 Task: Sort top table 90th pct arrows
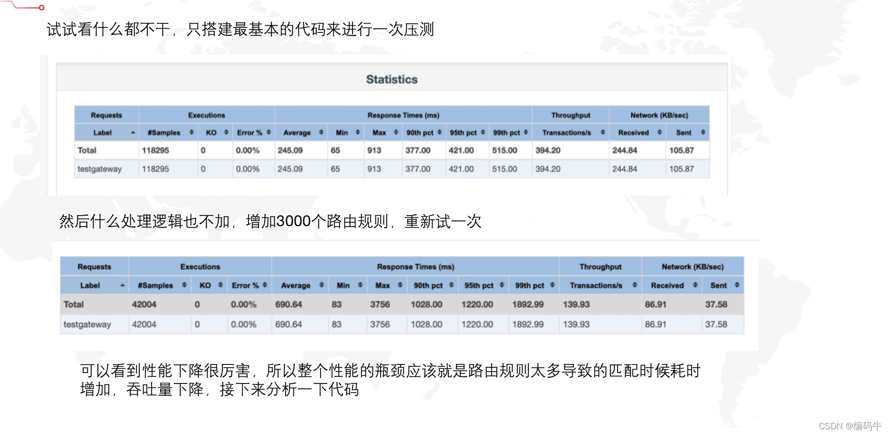pyautogui.click(x=439, y=133)
